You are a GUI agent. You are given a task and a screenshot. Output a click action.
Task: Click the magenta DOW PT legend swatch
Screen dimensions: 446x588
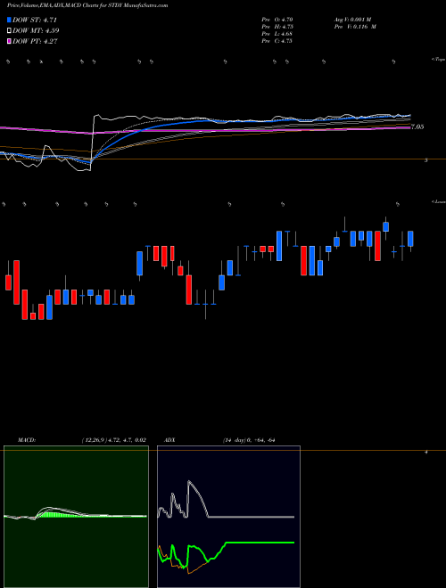(x=9, y=41)
